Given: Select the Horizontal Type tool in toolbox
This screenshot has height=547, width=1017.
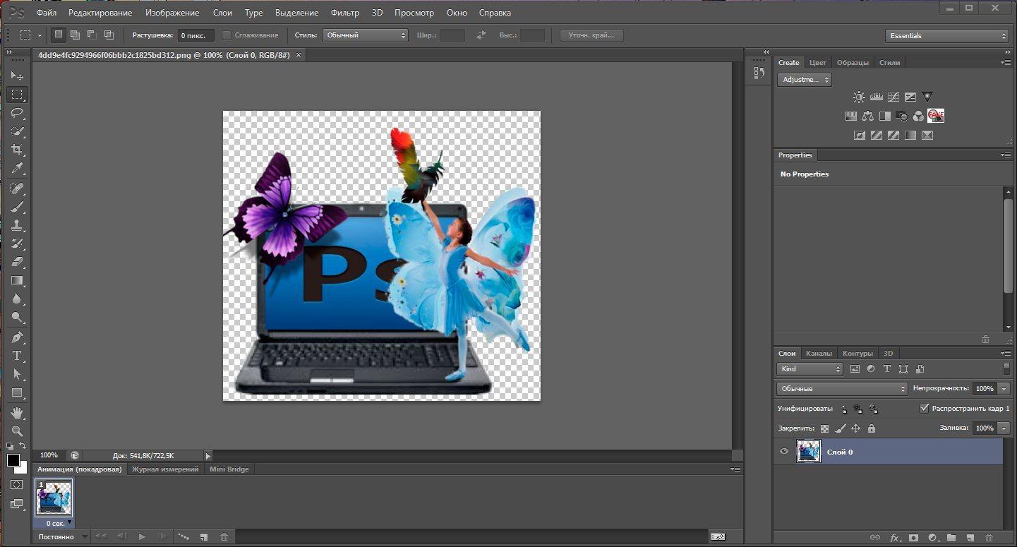Looking at the screenshot, I should (17, 355).
